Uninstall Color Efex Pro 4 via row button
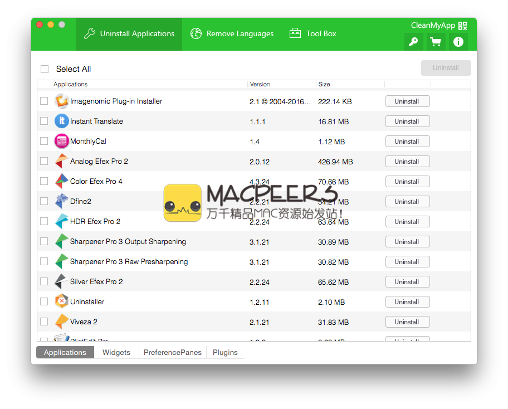This screenshot has width=508, height=409. tap(407, 182)
